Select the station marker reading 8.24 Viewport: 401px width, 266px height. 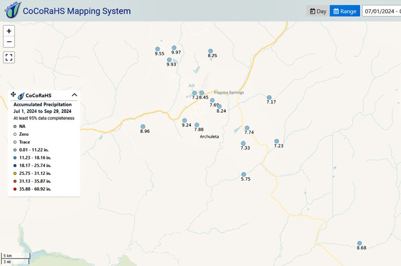click(219, 106)
